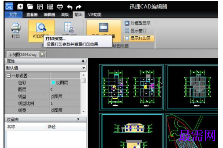
Task: Click the 路径 column header
Action: (x=51, y=127)
